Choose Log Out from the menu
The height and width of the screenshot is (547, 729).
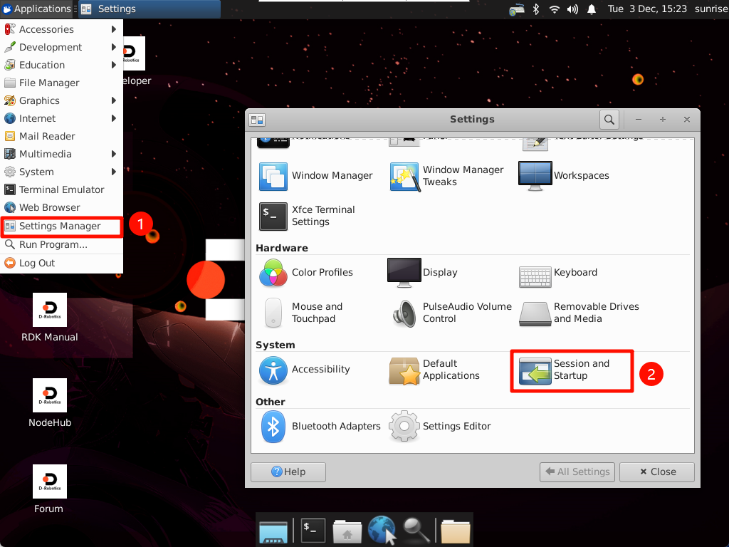point(61,264)
